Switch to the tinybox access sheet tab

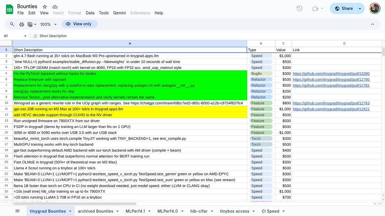(x=235, y=211)
